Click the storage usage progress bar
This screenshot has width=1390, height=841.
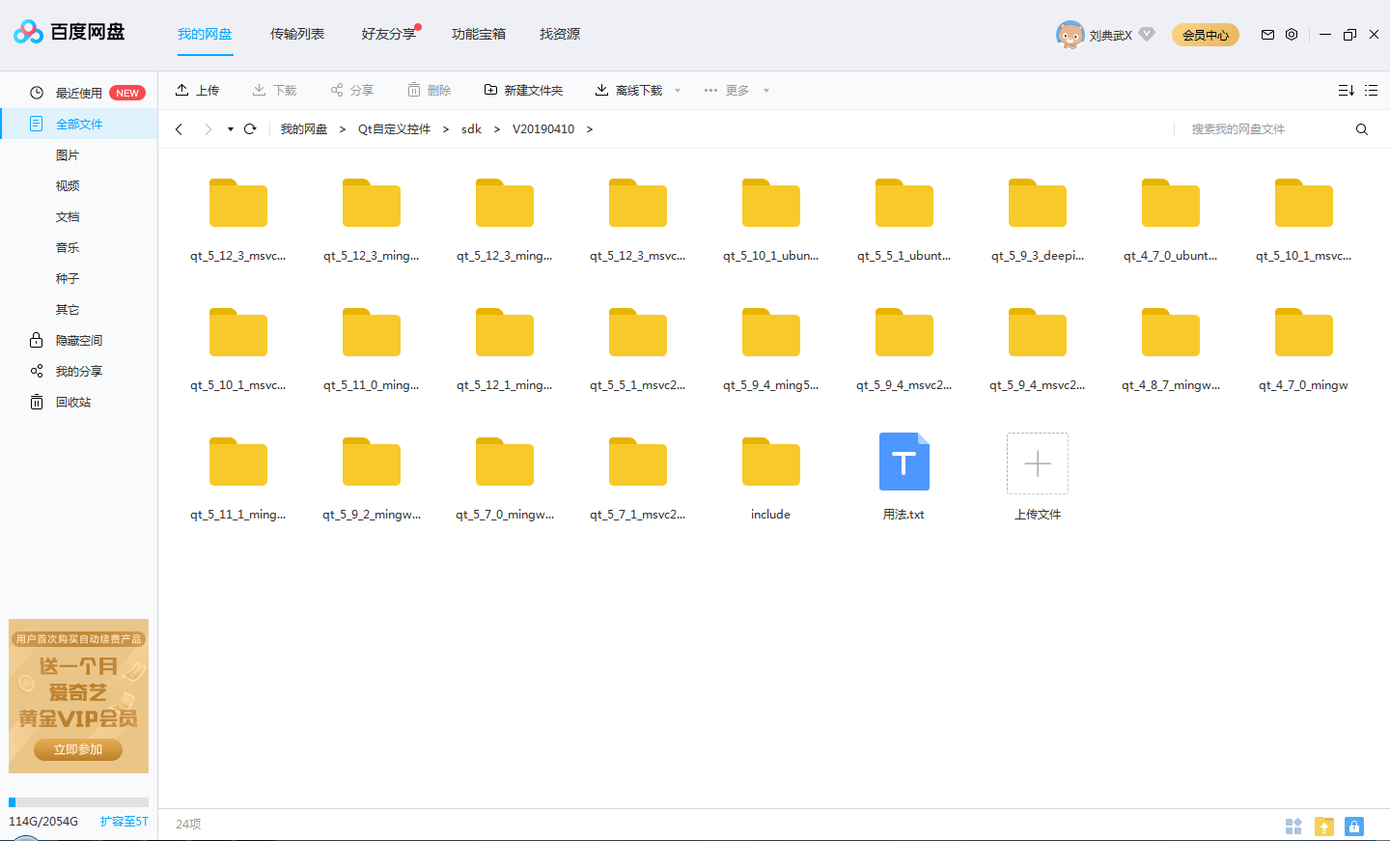78,802
